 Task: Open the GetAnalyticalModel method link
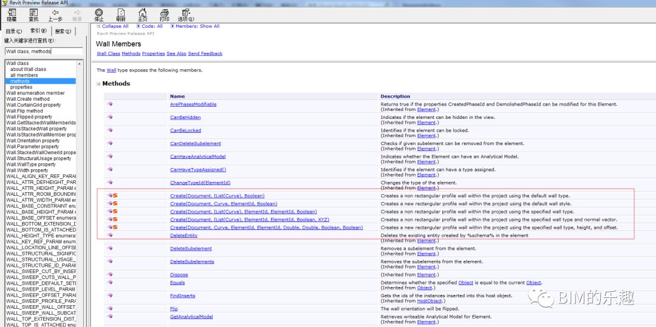tap(191, 317)
